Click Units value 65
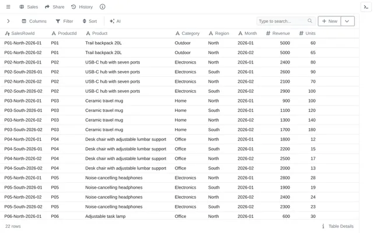The width and height of the screenshot is (373, 233). pos(313,52)
